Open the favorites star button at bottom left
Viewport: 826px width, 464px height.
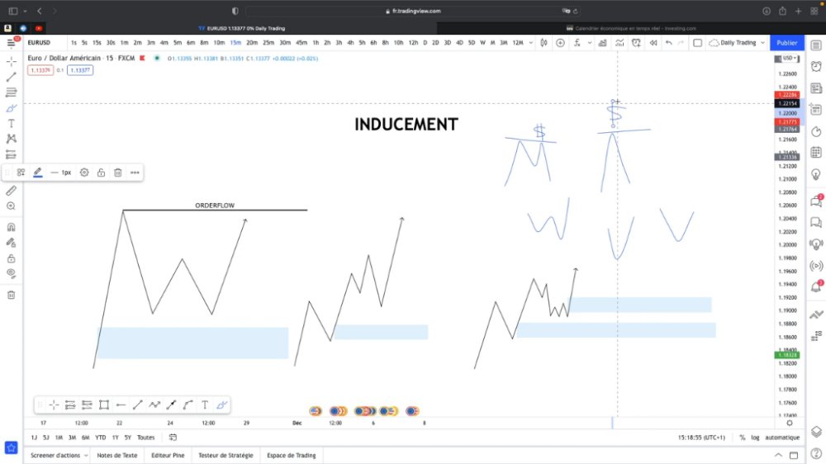[x=11, y=448]
